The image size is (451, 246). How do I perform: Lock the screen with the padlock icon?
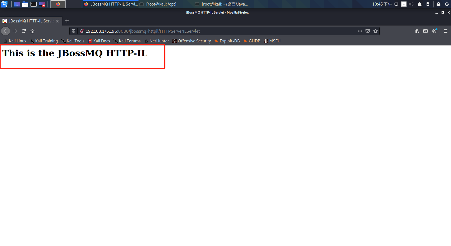[439, 4]
